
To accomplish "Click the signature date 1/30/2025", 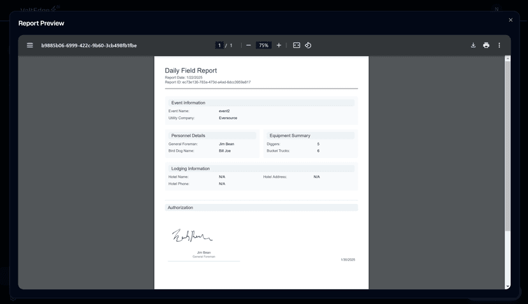I will pos(348,259).
